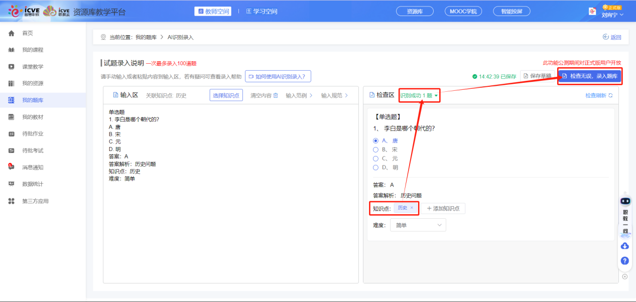Open the 识别成功 1 题 dropdown
The width and height of the screenshot is (636, 302).
click(419, 95)
